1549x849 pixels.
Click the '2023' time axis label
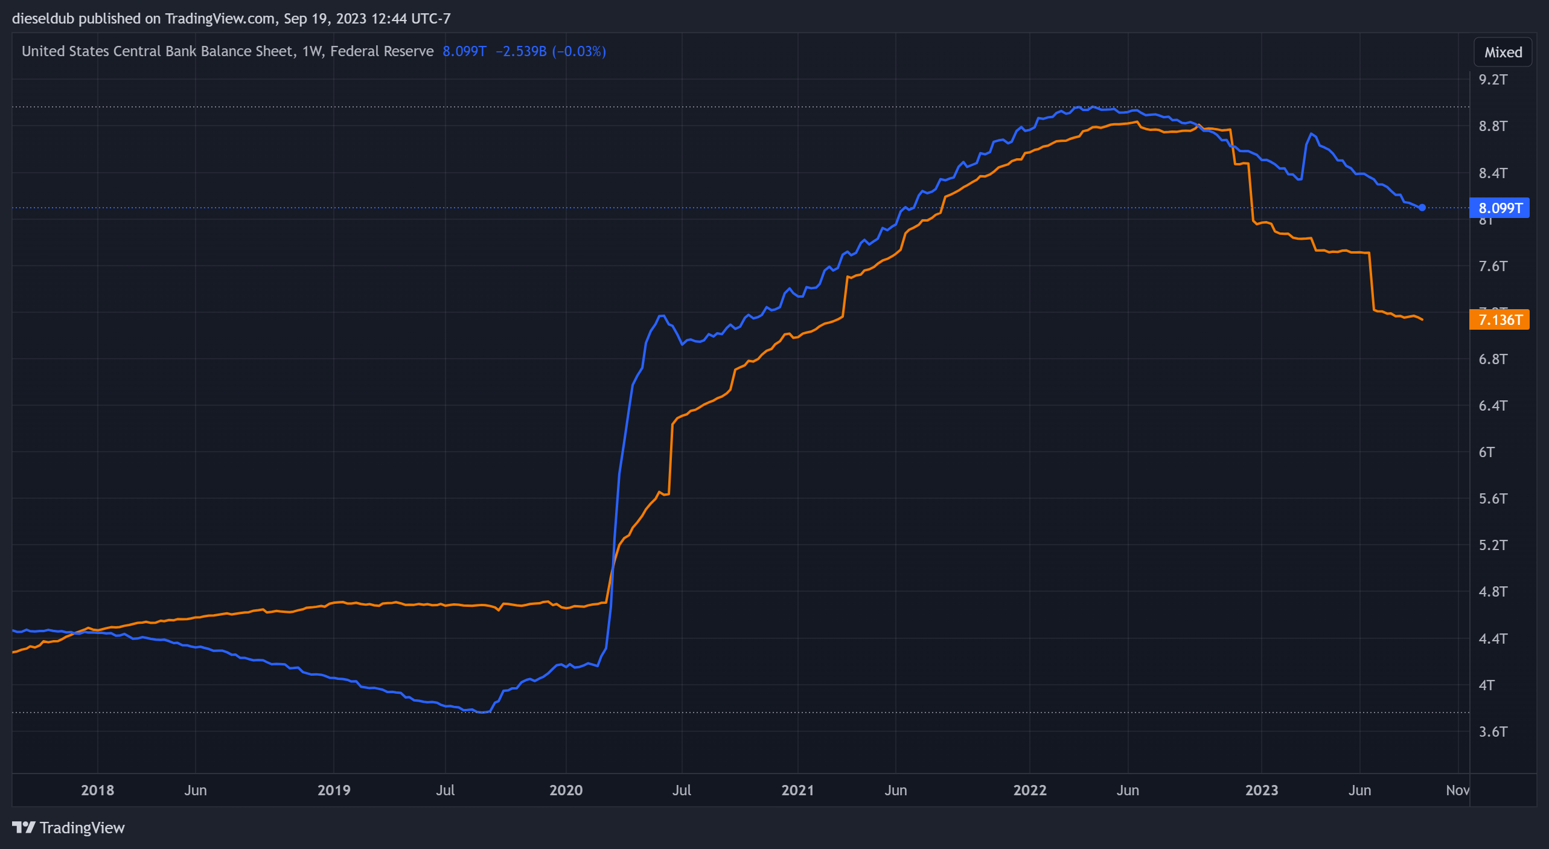pos(1262,790)
